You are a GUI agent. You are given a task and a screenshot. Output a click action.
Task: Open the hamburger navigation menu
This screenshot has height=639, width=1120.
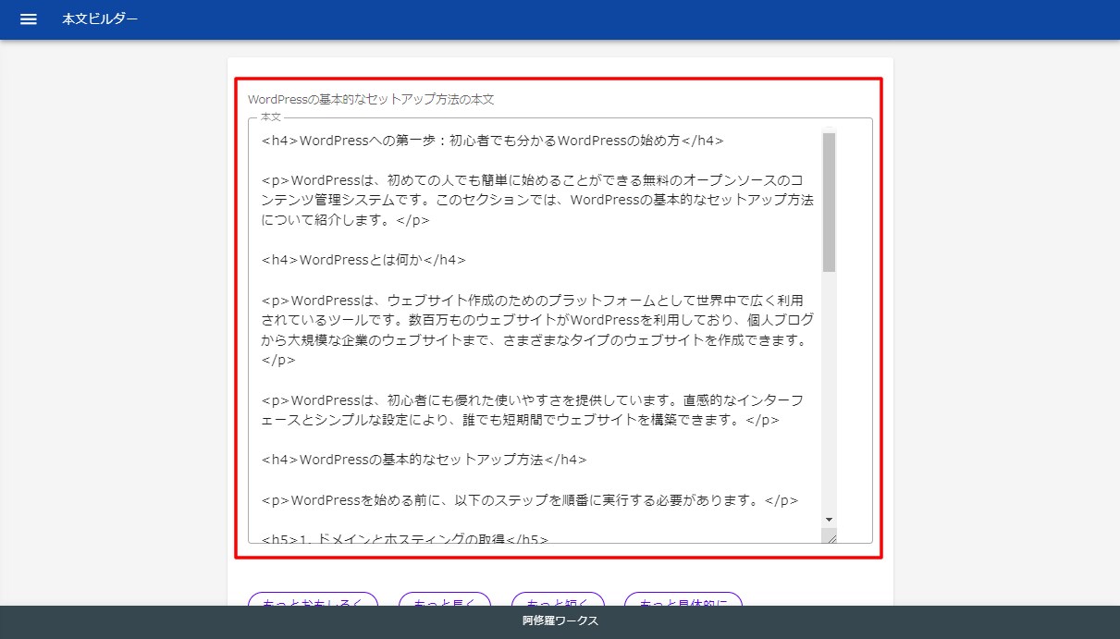[x=29, y=19]
